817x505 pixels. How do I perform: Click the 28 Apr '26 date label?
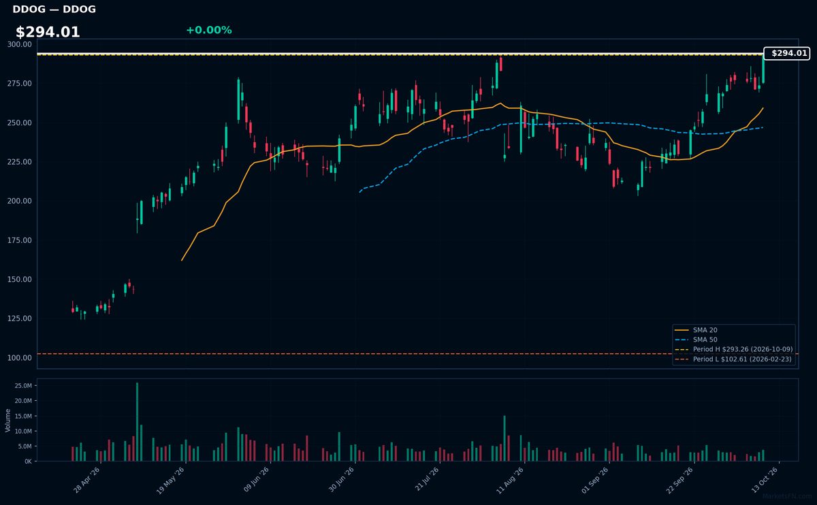point(86,480)
